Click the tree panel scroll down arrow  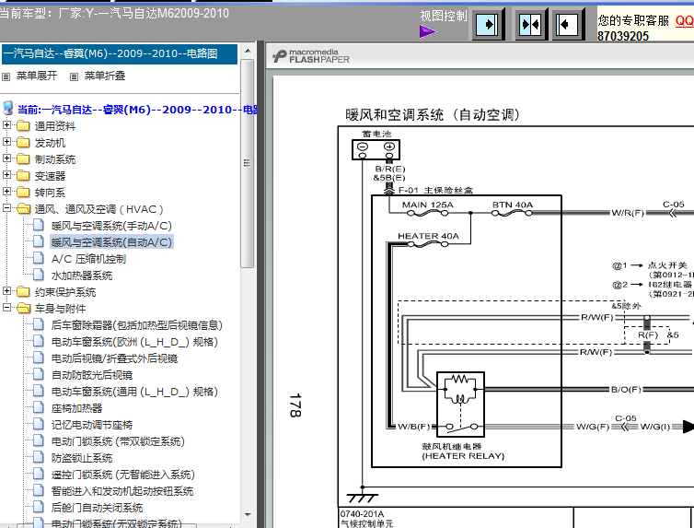tap(248, 515)
